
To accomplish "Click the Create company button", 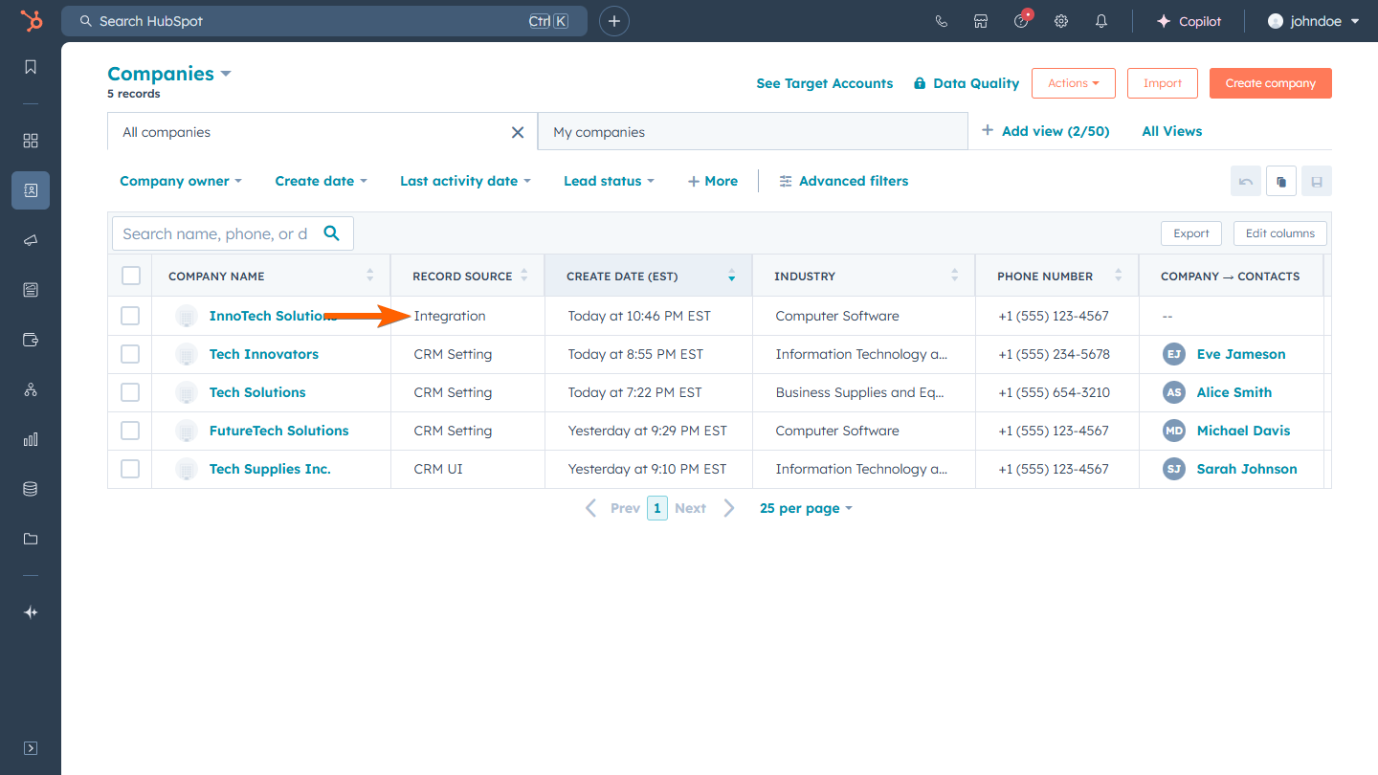I will (1270, 83).
